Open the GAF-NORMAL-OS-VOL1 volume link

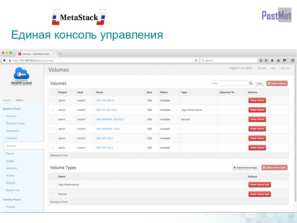[x=110, y=119]
